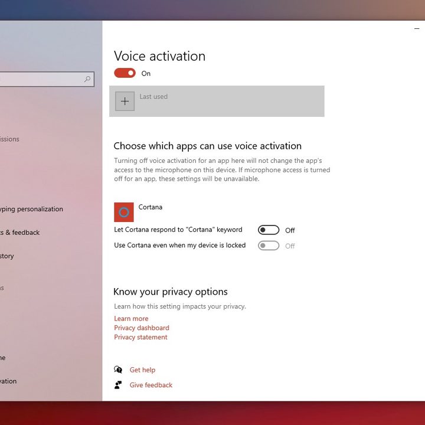
Task: Select typing personalization in sidebar
Action: pos(31,209)
